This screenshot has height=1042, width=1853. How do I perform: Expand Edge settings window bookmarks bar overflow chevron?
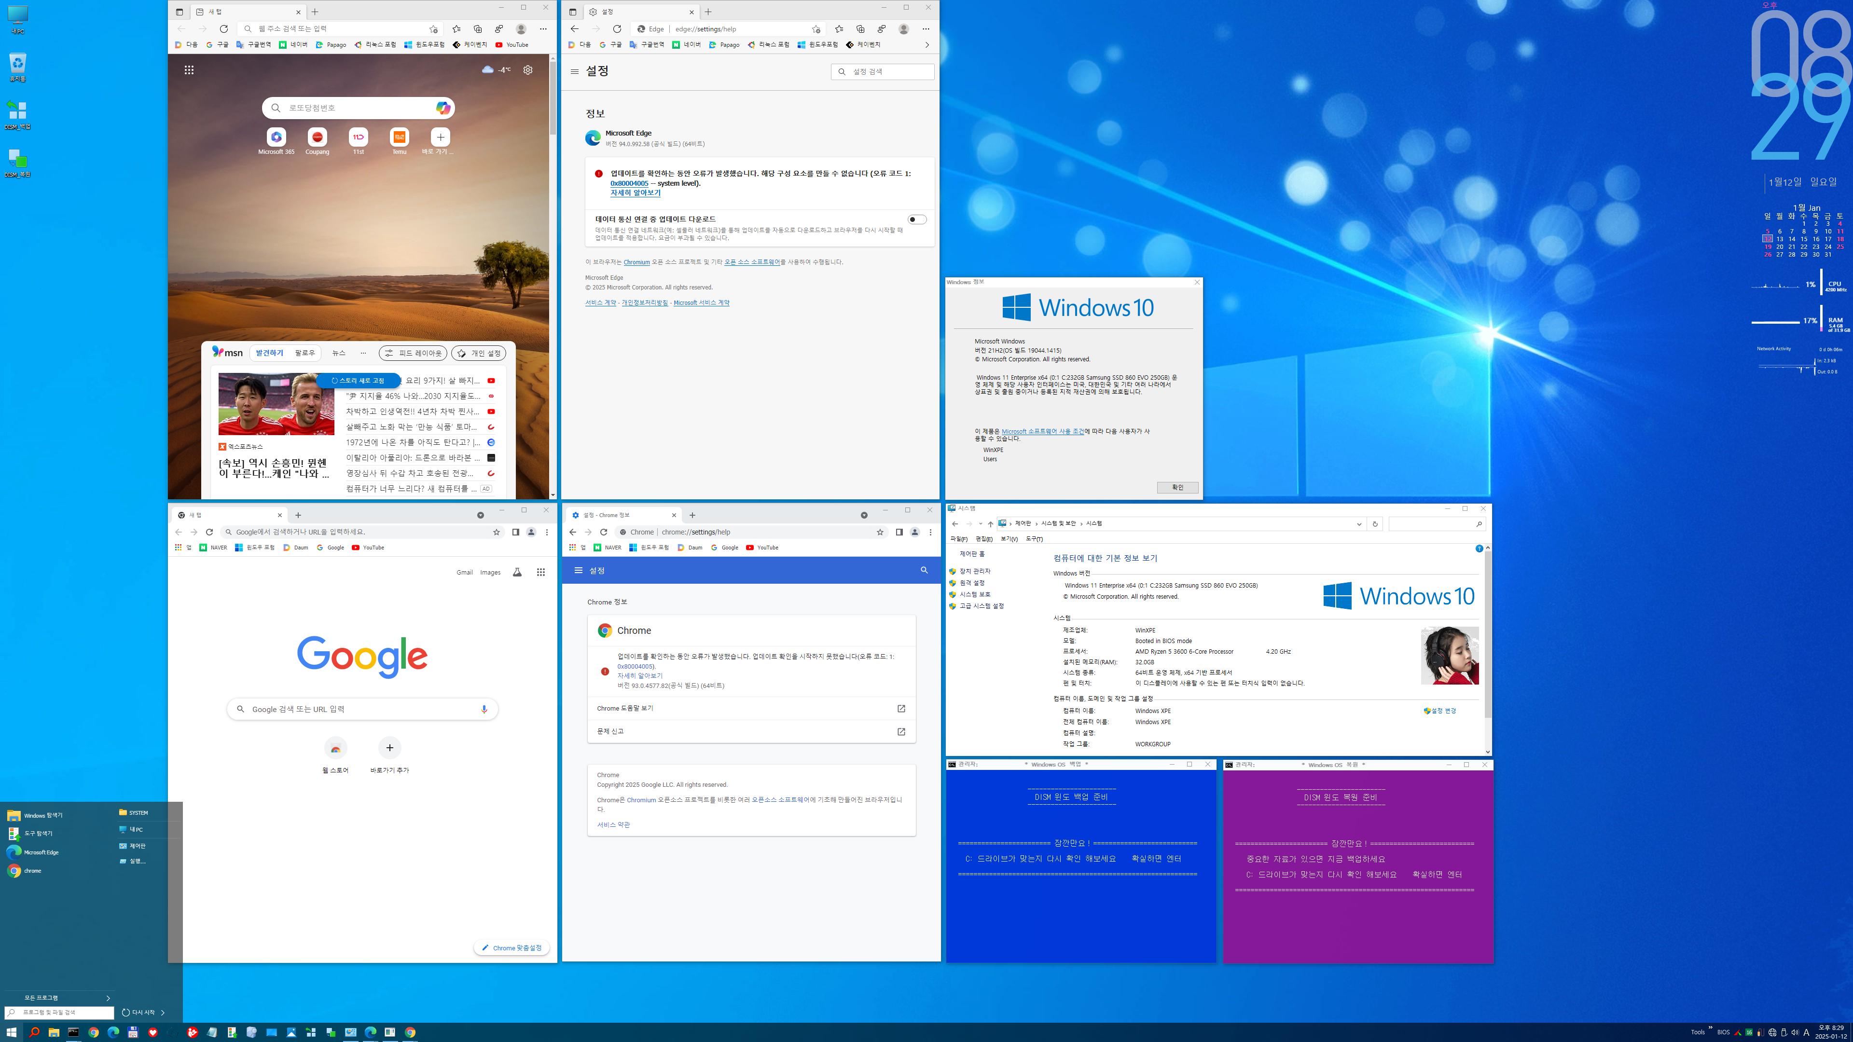(926, 44)
